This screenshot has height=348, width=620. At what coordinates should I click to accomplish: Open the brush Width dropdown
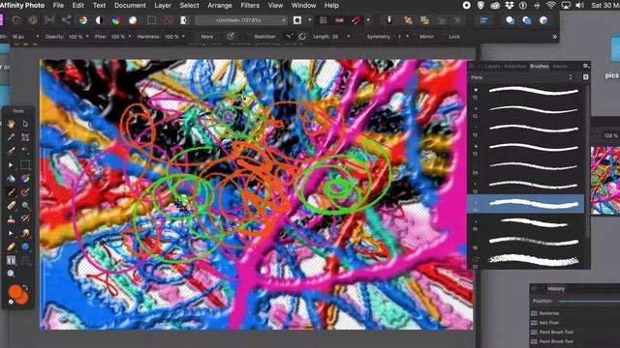click(38, 37)
